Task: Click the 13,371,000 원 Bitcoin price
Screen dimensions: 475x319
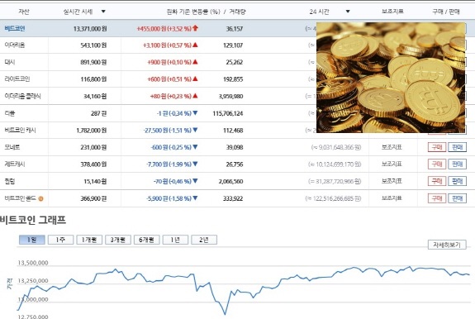Action: [90, 29]
